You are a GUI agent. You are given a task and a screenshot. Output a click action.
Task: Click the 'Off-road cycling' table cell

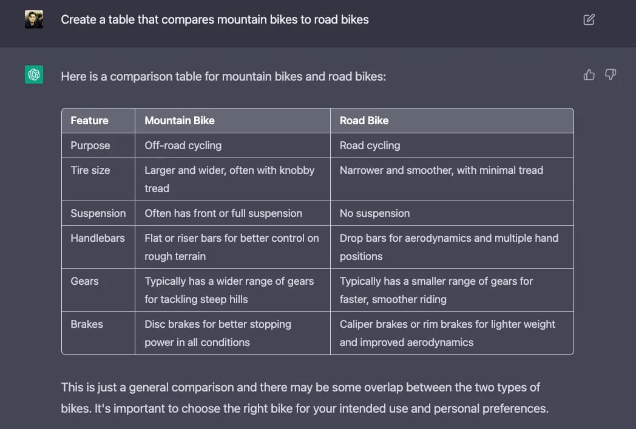pos(183,145)
